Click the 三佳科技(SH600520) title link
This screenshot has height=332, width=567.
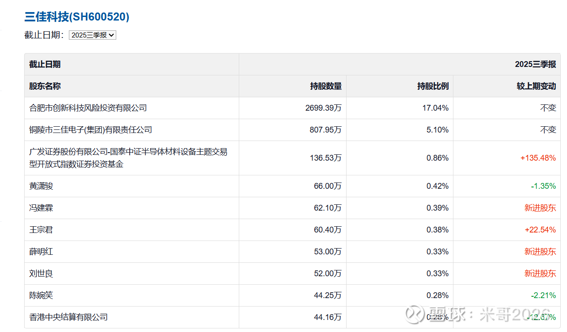click(76, 17)
